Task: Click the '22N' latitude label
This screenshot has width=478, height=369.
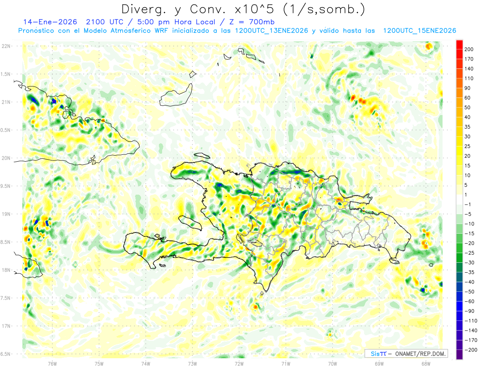Action: pos(6,46)
